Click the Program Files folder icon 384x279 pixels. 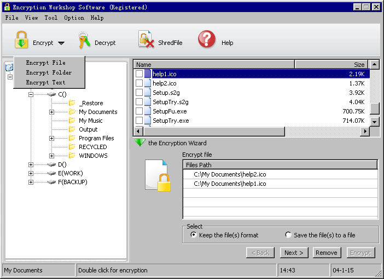point(72,138)
